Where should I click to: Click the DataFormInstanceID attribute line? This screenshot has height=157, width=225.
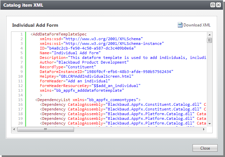[106, 72]
